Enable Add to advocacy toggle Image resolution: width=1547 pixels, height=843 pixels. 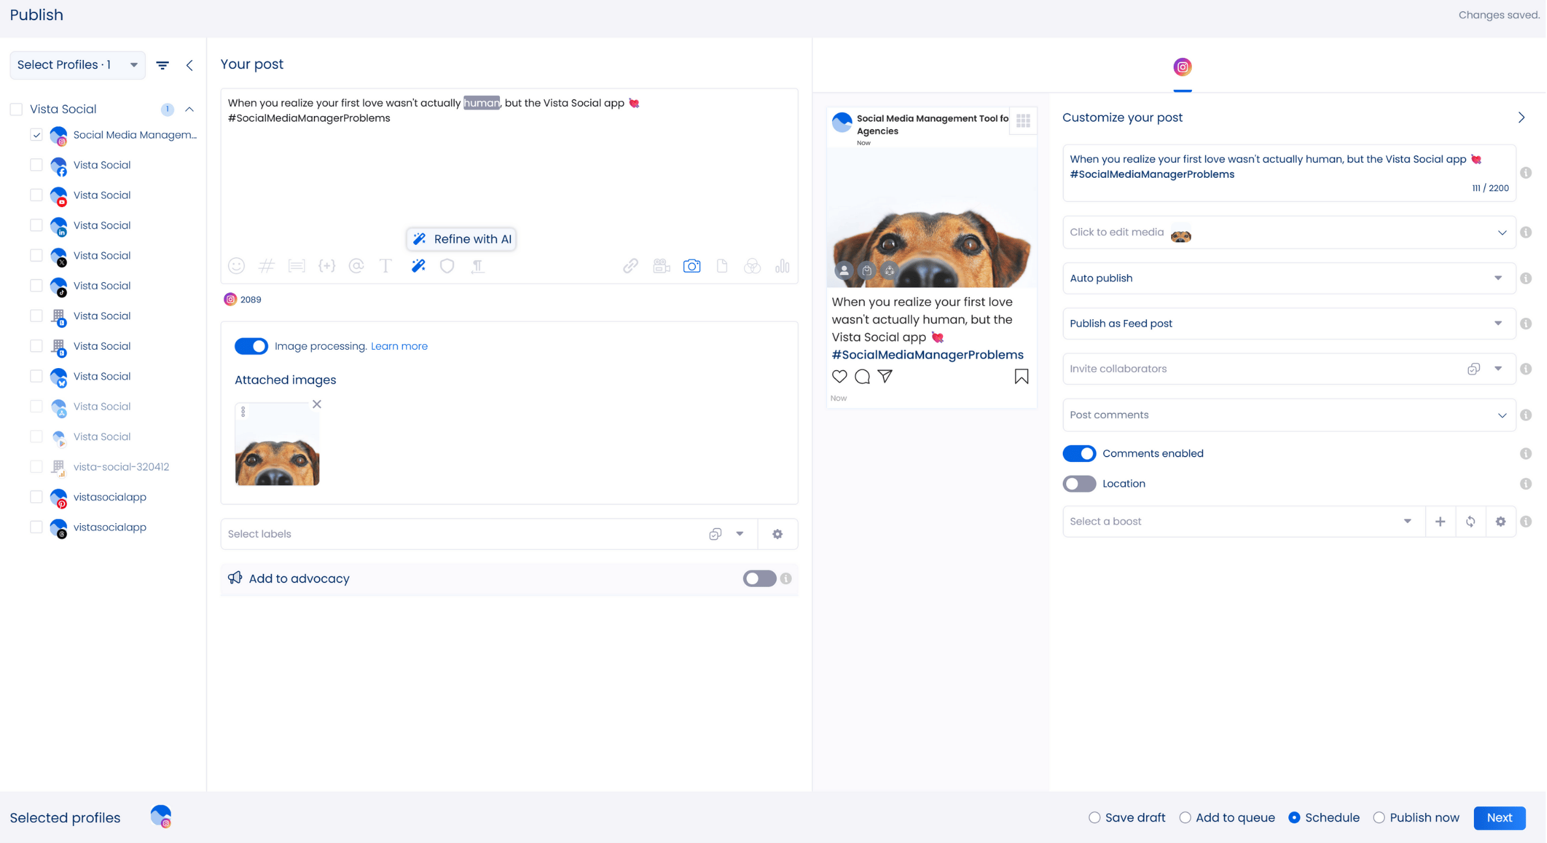click(759, 579)
